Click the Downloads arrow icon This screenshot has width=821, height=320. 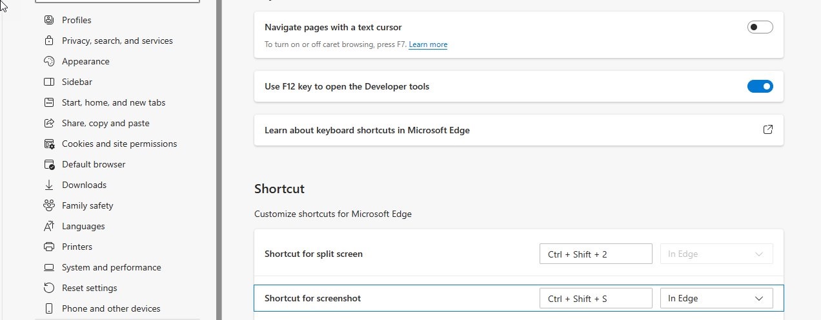48,185
